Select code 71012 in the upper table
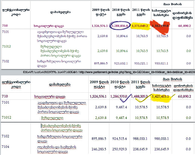This screenshot has height=155, width=195. (6, 47)
